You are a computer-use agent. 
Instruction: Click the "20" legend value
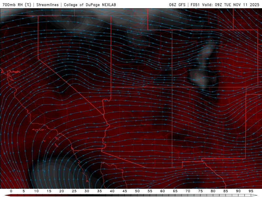coord(62,191)
